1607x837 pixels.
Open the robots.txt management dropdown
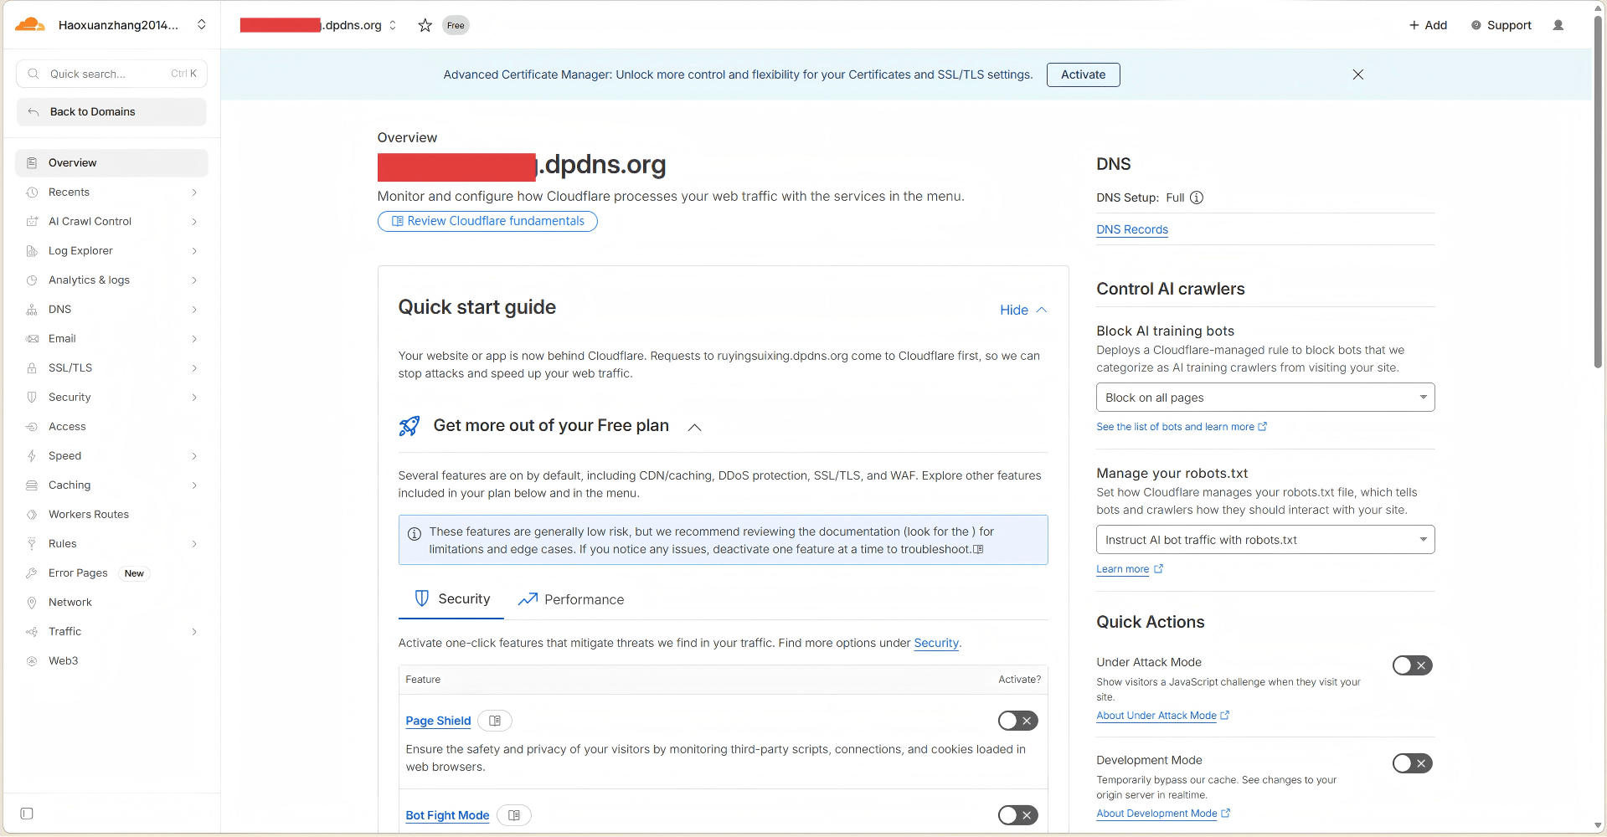pos(1264,540)
